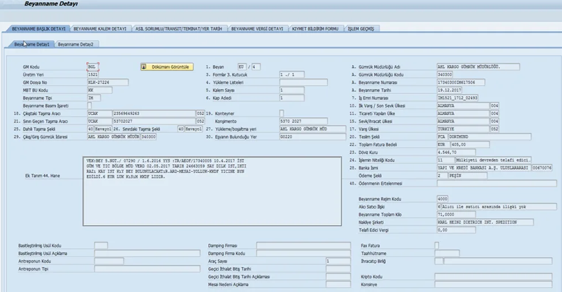Click the Nakliye Şirketi field
Screen dimensions: 562x292
[x=485, y=222]
